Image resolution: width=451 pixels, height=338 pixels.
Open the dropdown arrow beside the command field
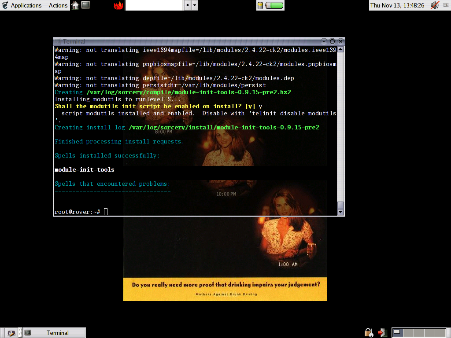pyautogui.click(x=195, y=5)
